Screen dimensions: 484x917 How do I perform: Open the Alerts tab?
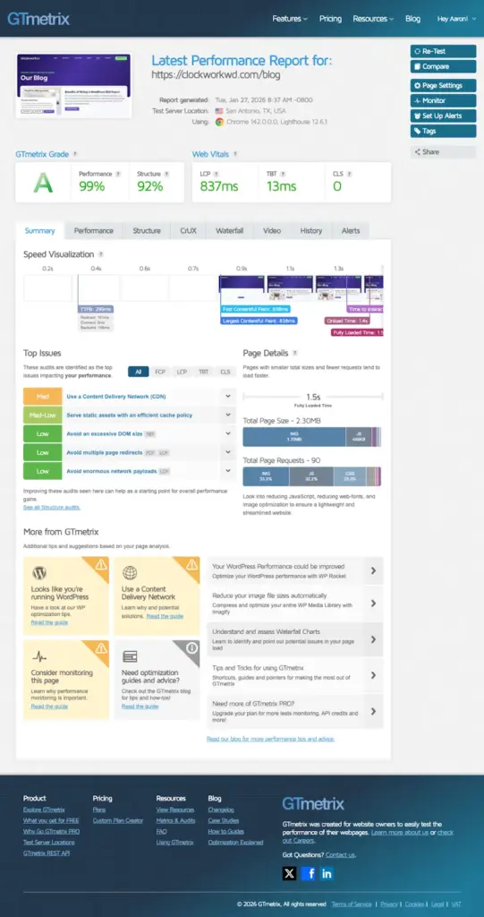pos(351,231)
